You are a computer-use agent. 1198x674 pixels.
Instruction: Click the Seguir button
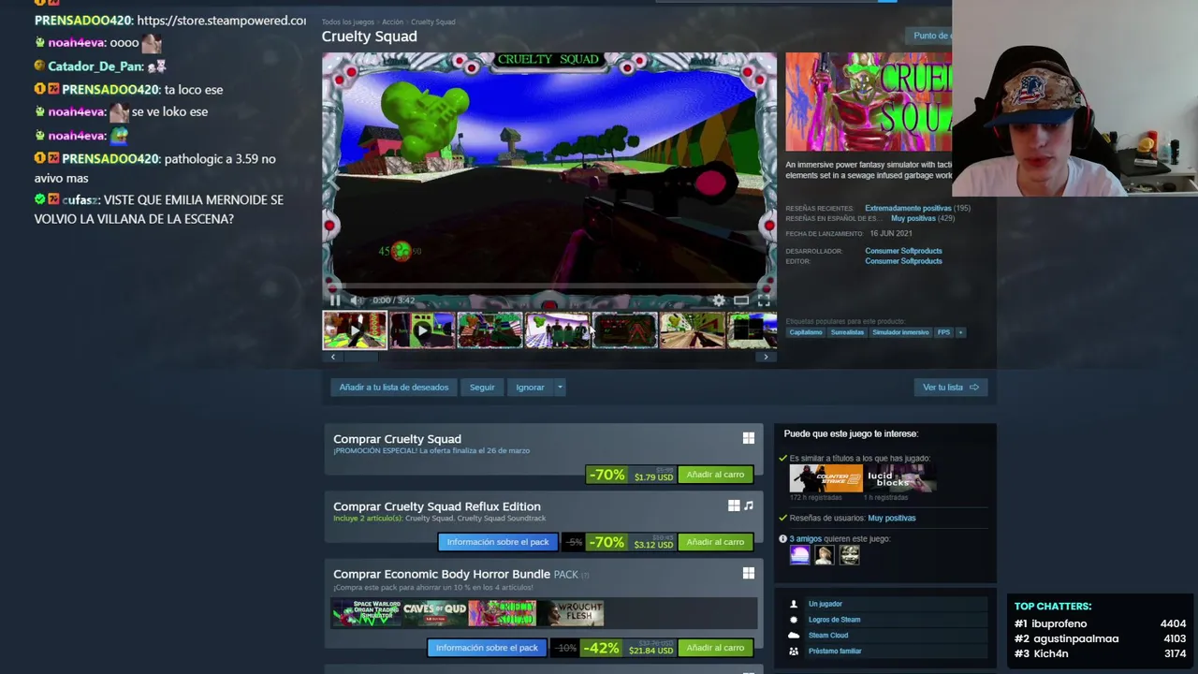click(x=482, y=388)
